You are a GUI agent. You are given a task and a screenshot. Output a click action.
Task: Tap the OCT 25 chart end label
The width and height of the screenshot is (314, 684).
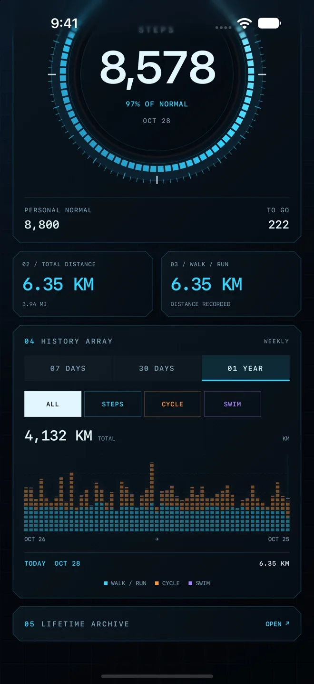point(279,539)
